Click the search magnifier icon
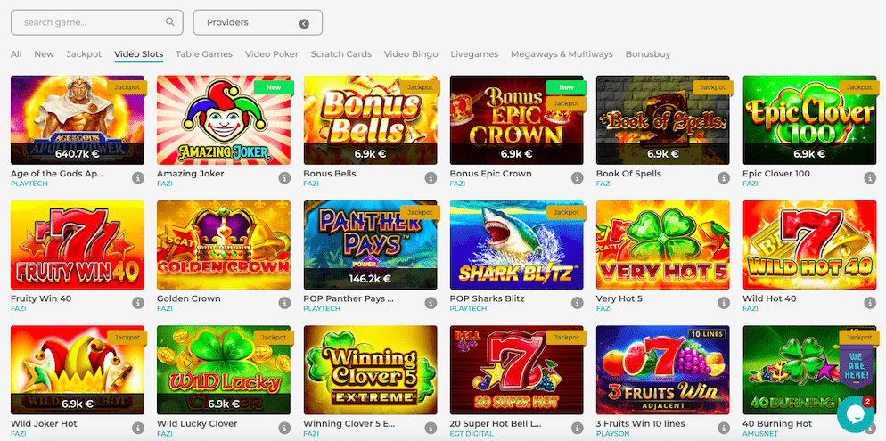The image size is (886, 441). tap(170, 22)
